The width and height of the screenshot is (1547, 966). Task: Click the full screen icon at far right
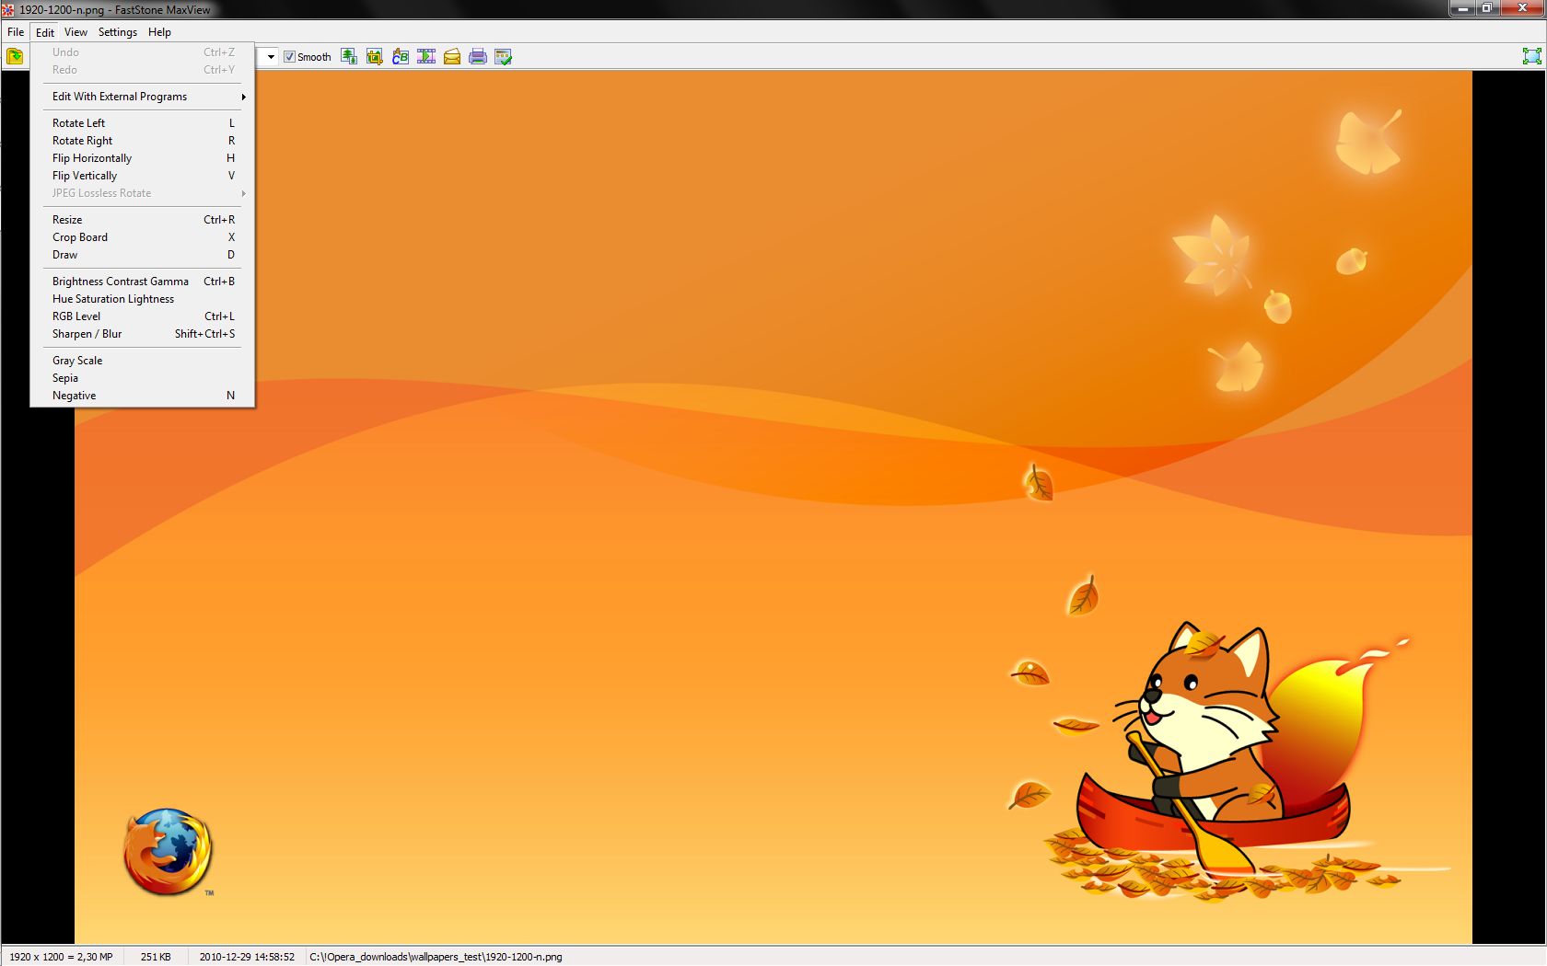coord(1531,57)
